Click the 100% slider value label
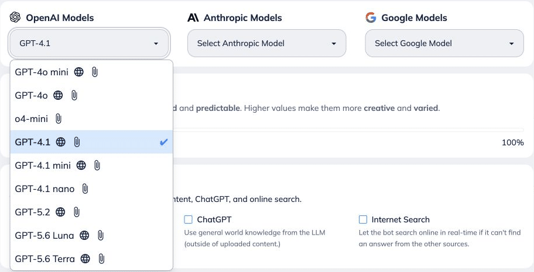 [x=512, y=142]
